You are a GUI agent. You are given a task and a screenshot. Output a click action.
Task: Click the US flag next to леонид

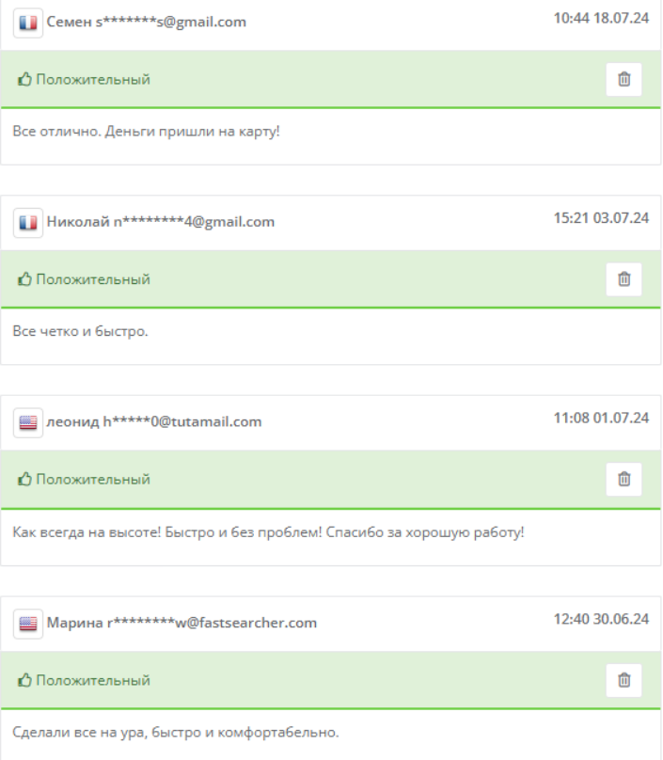[x=28, y=423]
